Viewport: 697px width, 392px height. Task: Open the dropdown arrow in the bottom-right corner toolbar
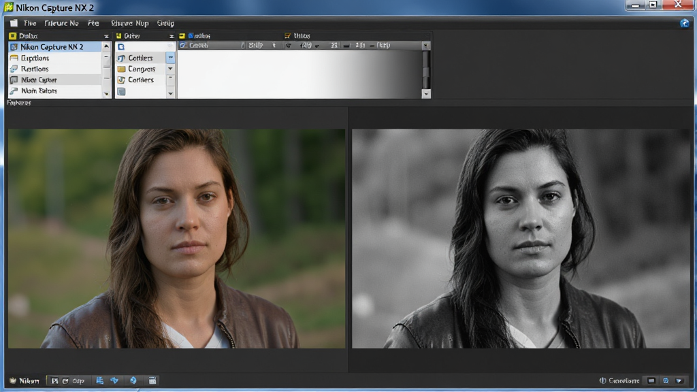tap(679, 381)
